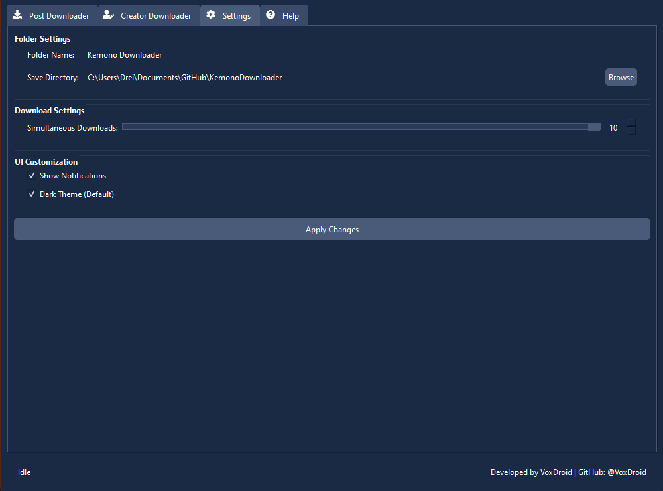Viewport: 663px width, 491px height.
Task: Click the stepper down arrow beside download count
Action: coord(631,131)
